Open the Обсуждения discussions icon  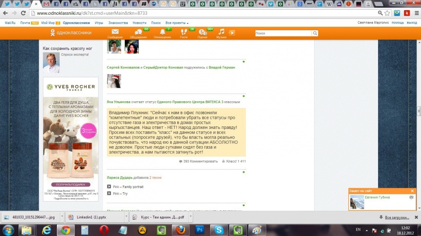[138, 34]
